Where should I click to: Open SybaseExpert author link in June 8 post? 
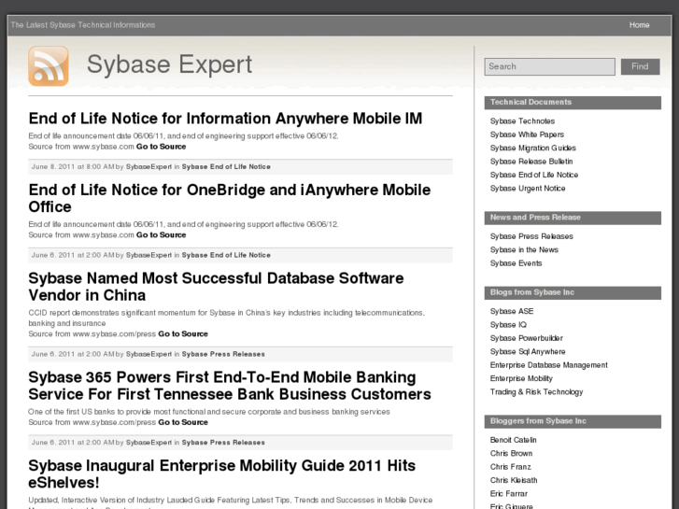point(149,167)
